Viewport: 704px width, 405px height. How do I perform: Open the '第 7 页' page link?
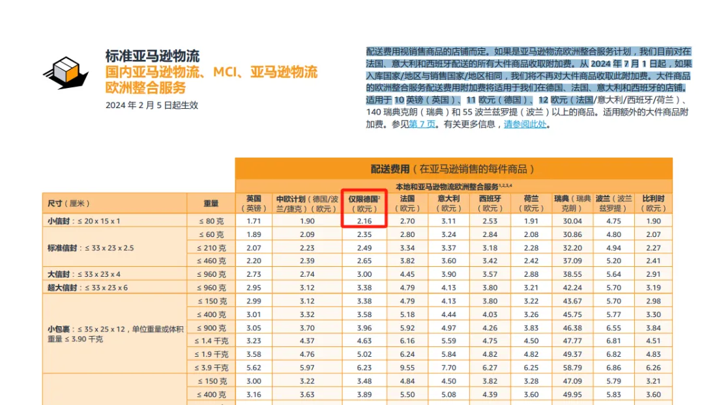coord(422,124)
